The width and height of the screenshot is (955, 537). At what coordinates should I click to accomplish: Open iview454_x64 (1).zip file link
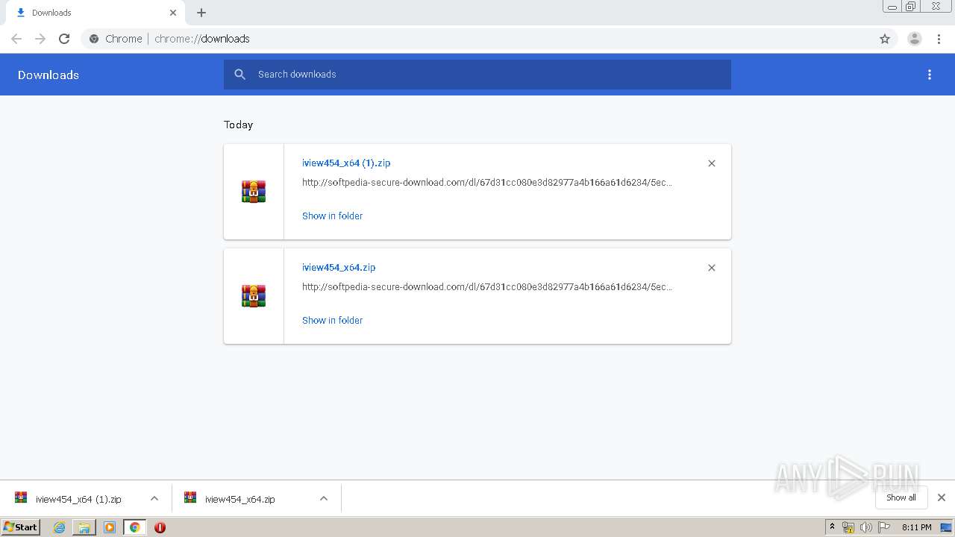coord(346,163)
